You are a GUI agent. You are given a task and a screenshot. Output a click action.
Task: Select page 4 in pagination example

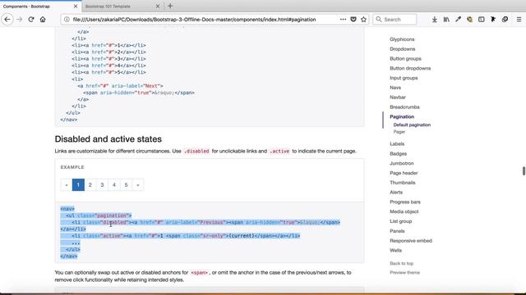(114, 184)
